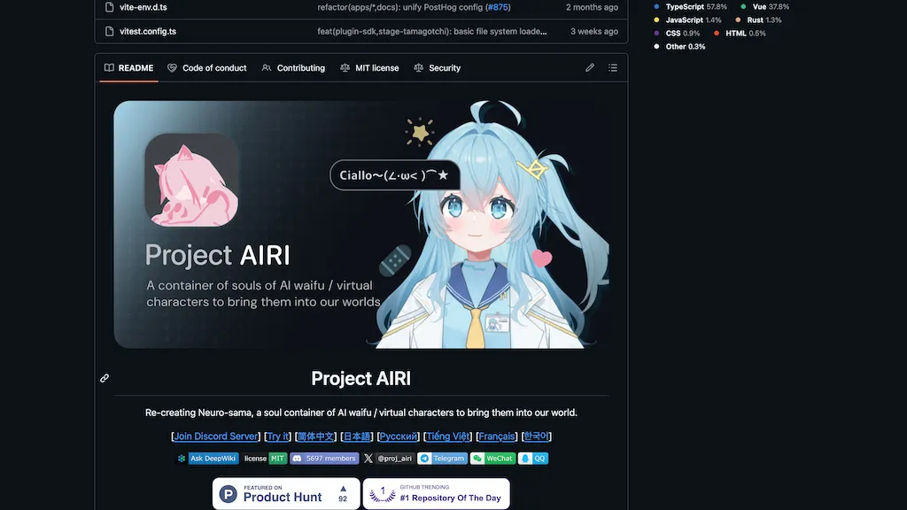Click the Project AIRI heading
The width and height of the screenshot is (907, 510).
pyautogui.click(x=361, y=378)
